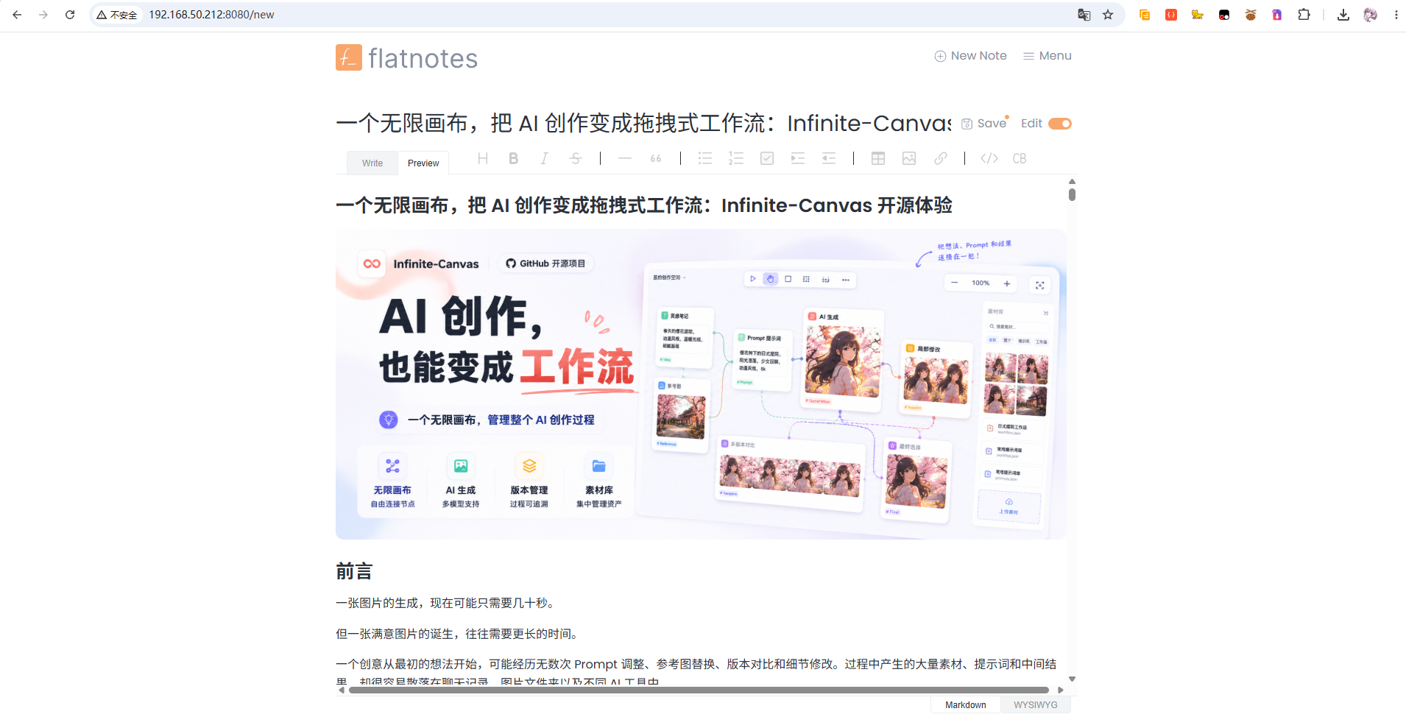This screenshot has height=728, width=1406.
Task: Click the '前言' section heading
Action: coord(354,571)
